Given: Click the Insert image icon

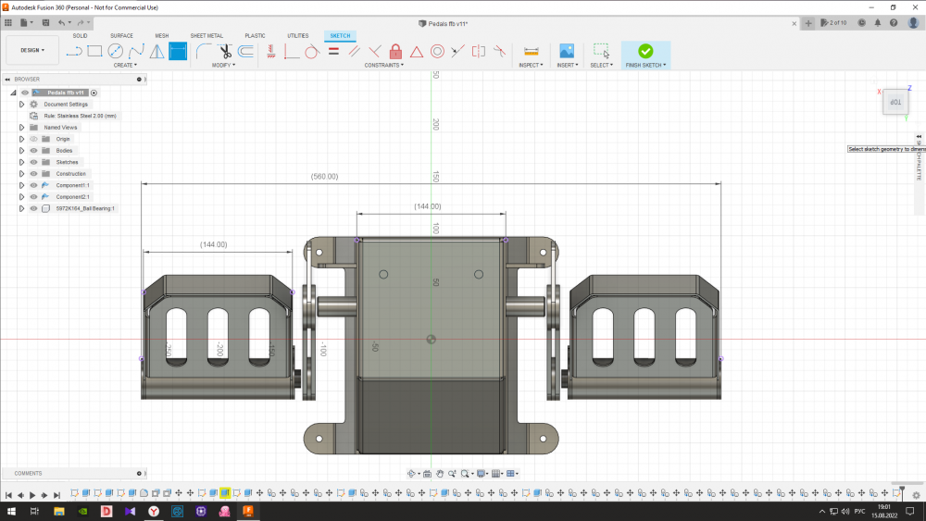Looking at the screenshot, I should click(567, 51).
